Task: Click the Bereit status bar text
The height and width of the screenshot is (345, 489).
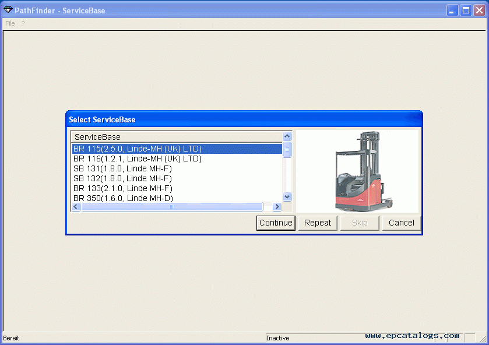Action: click(11, 338)
